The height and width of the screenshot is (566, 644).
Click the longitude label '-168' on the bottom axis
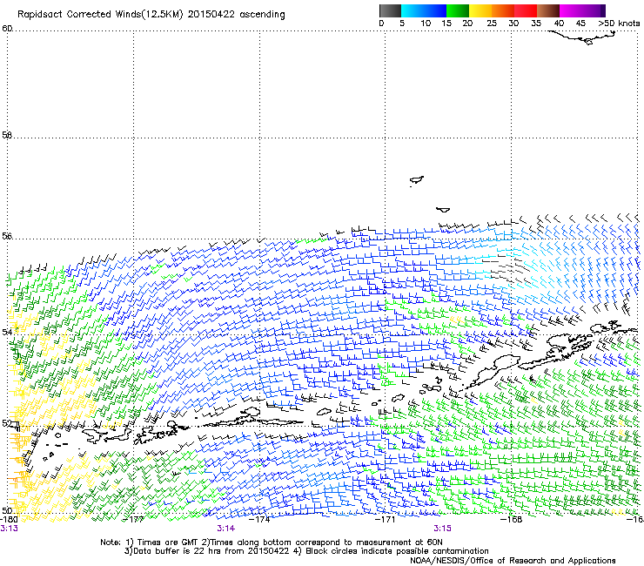pos(512,520)
